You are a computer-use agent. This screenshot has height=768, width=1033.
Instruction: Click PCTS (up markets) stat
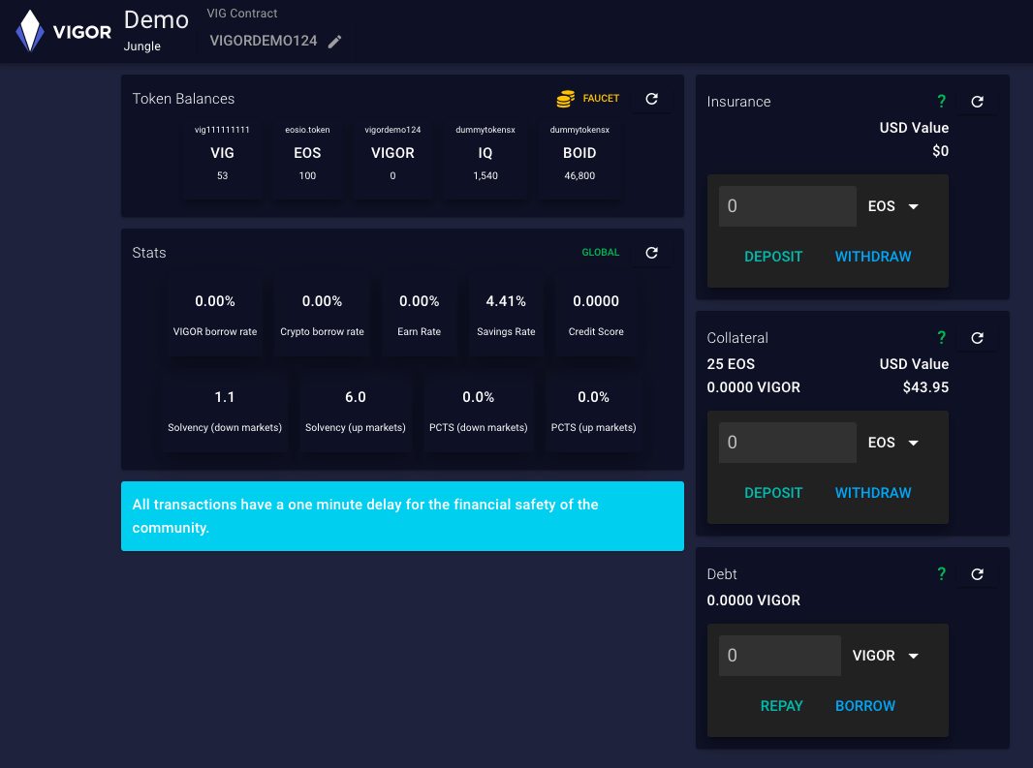[x=594, y=413]
